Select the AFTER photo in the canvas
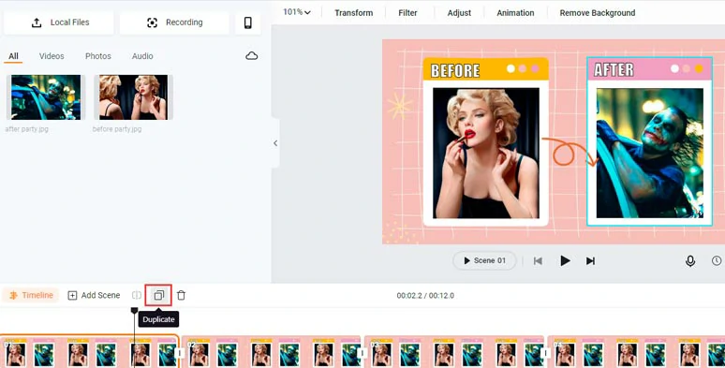The width and height of the screenshot is (725, 368). pos(650,153)
